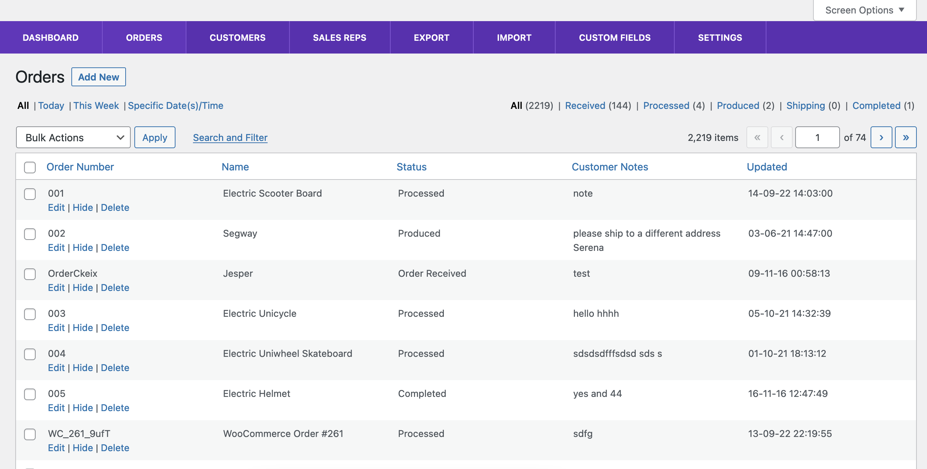Screen dimensions: 927x469
Task: Open the Custom Fields tab
Action: (x=615, y=38)
